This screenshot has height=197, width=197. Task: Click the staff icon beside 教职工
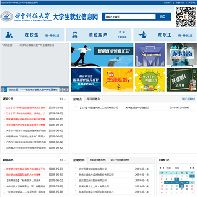pyautogui.click(x=143, y=34)
